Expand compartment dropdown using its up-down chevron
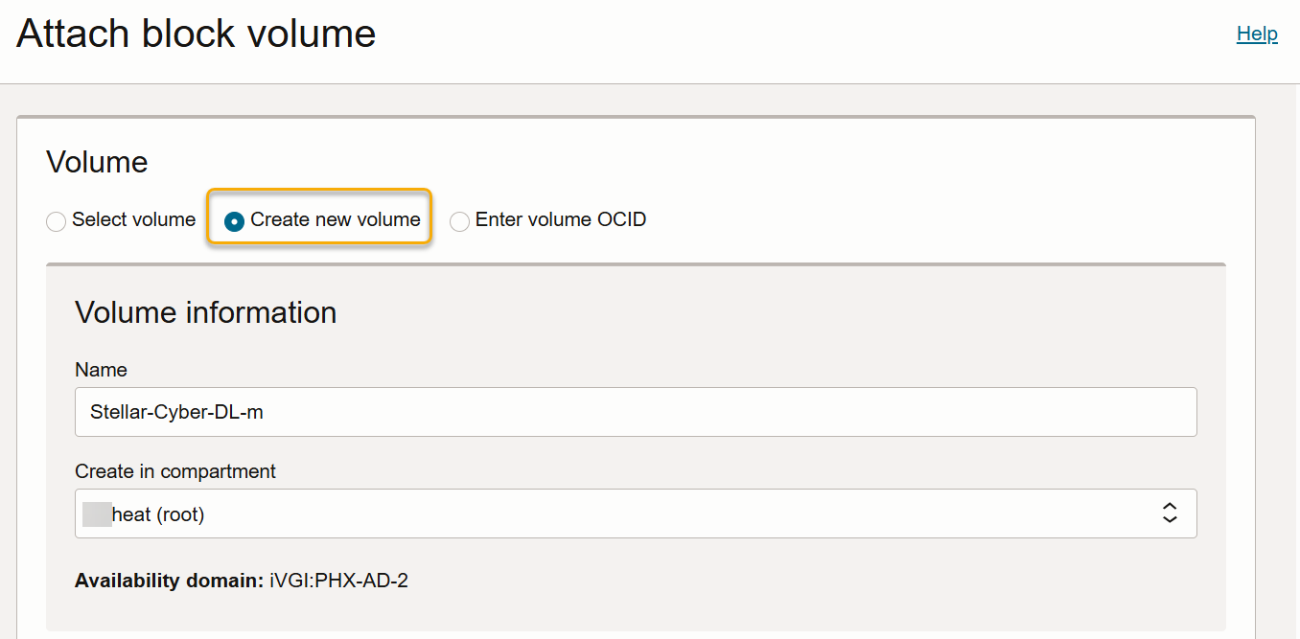1300x639 pixels. point(1170,513)
